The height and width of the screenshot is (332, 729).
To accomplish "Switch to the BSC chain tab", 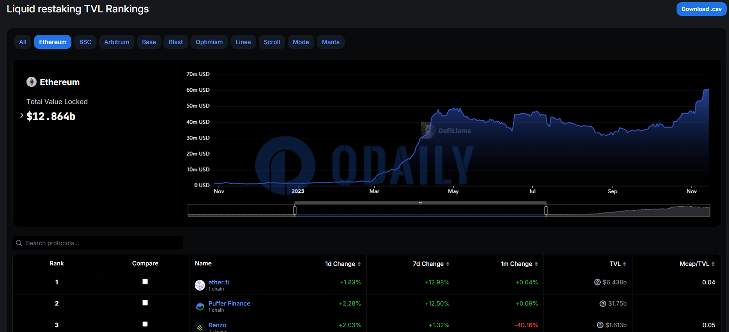I will (85, 42).
